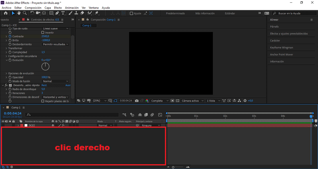
Task: Toggle the Brillo stopwatch
Action: (x=10, y=40)
